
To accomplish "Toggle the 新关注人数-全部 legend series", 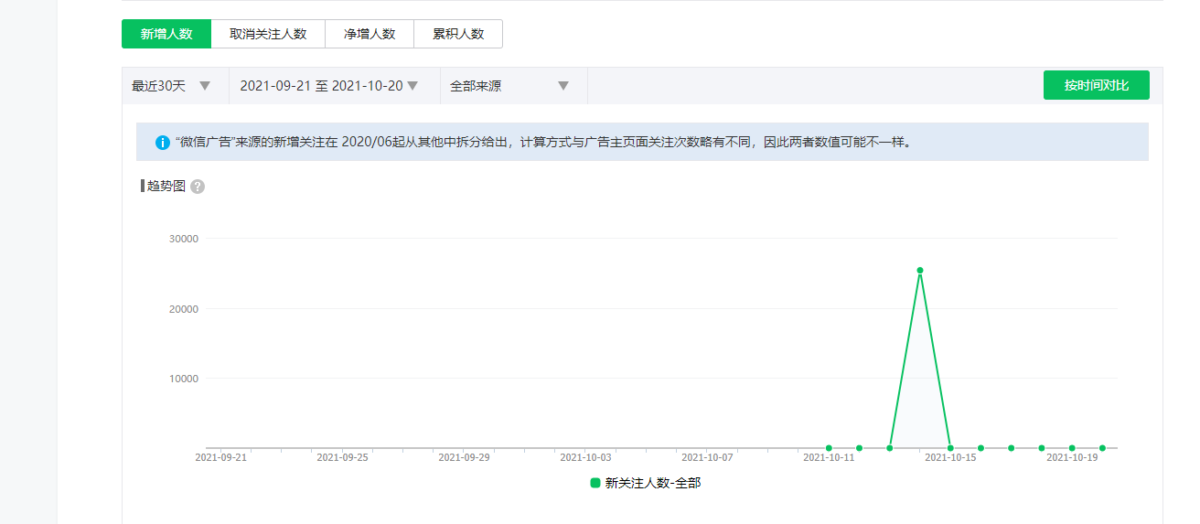I will (x=646, y=483).
